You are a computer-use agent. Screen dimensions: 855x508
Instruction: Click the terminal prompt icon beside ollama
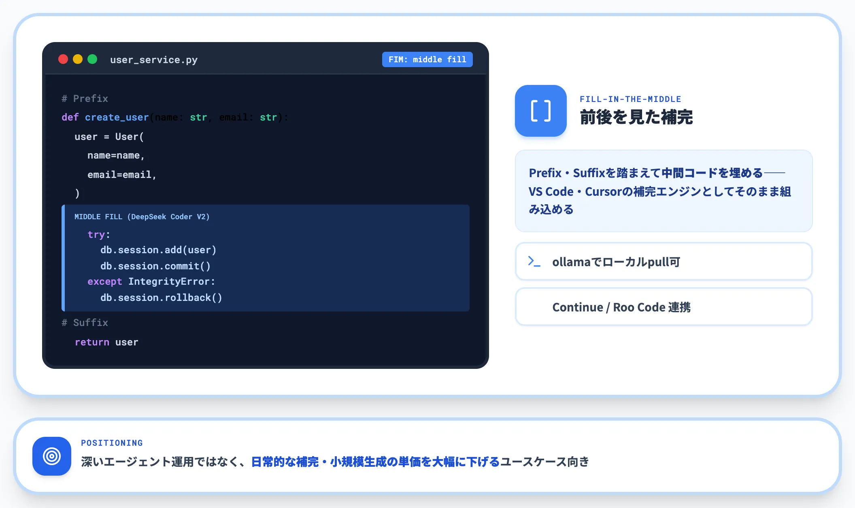[534, 261]
